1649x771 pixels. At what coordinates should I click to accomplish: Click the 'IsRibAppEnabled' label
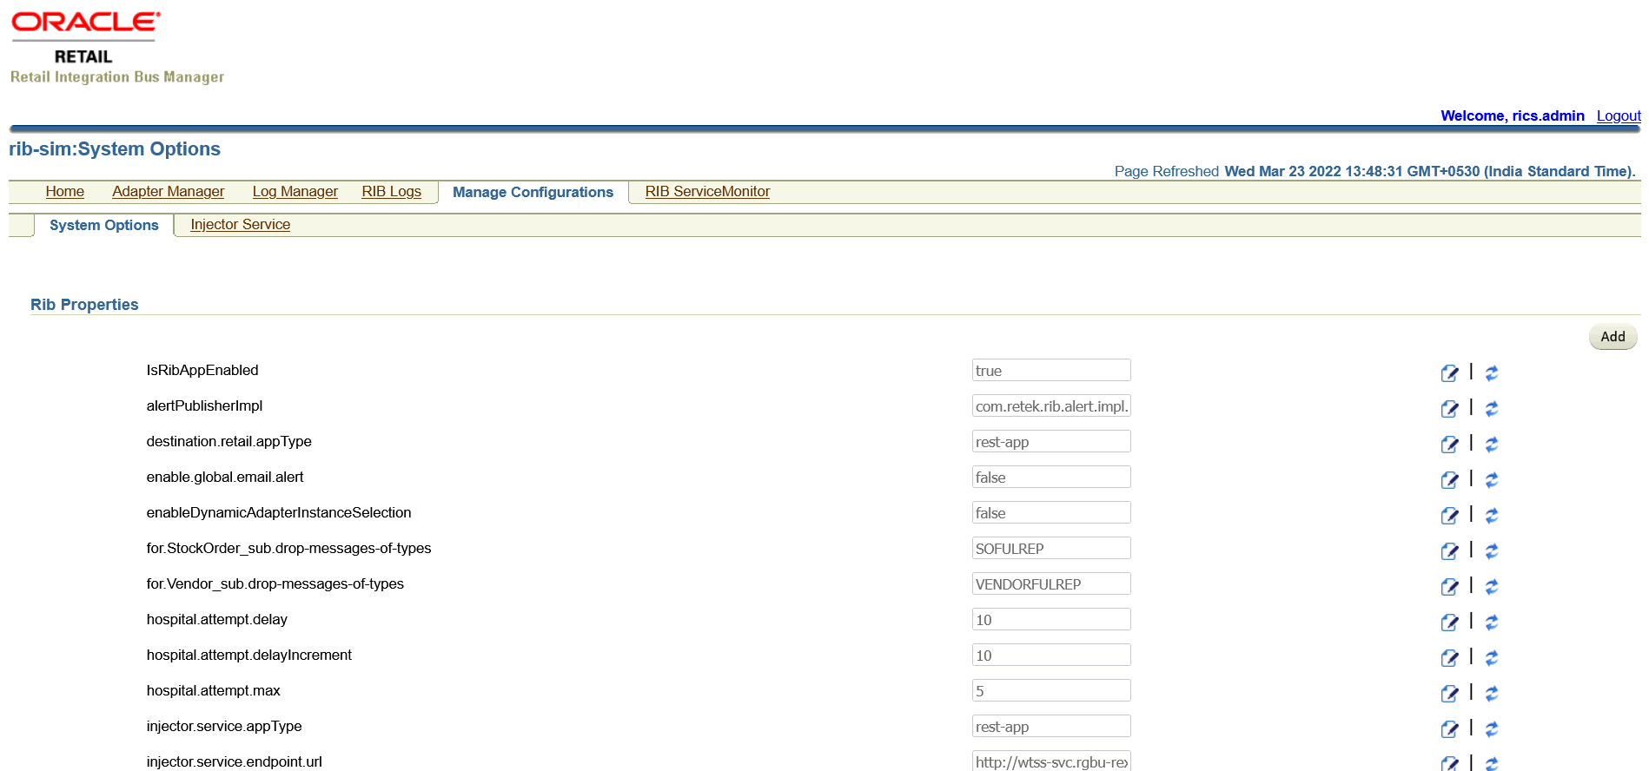point(202,371)
